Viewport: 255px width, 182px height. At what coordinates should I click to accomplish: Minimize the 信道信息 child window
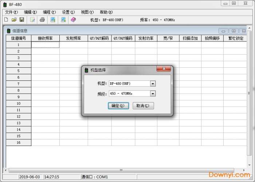click(x=223, y=31)
